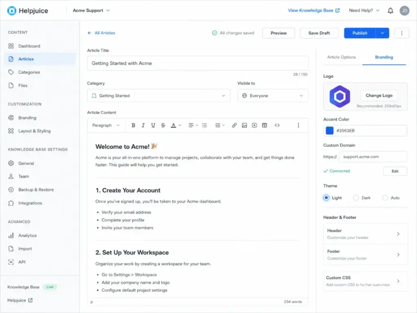Click Edit for the custom domain
The width and height of the screenshot is (417, 313).
point(395,171)
